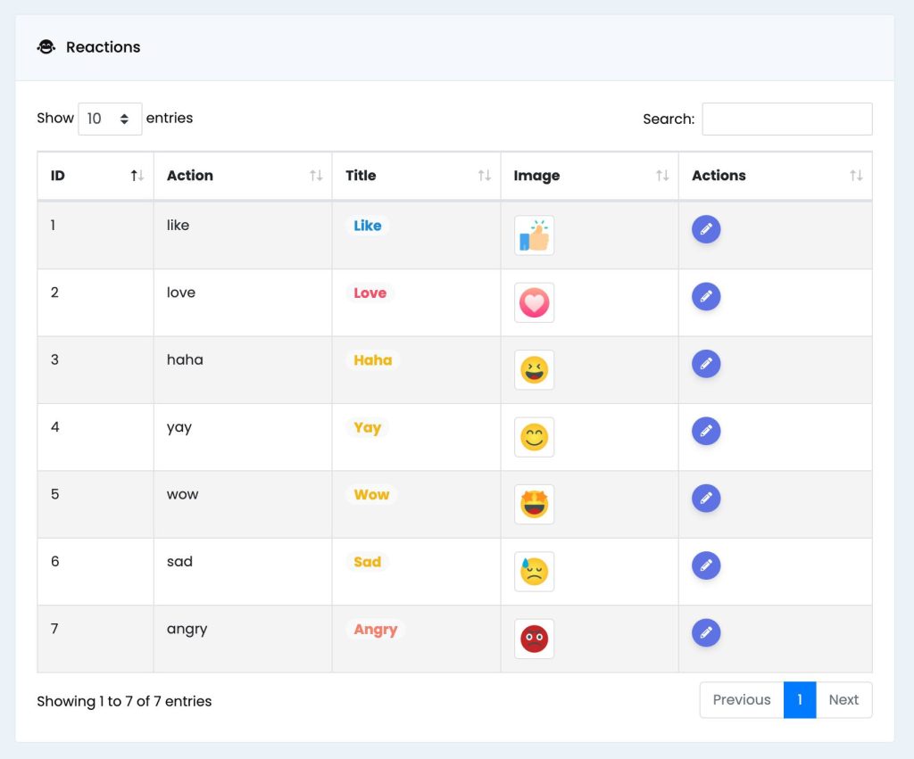Edit the like reaction with pencil icon
The height and width of the screenshot is (759, 914).
point(706,229)
